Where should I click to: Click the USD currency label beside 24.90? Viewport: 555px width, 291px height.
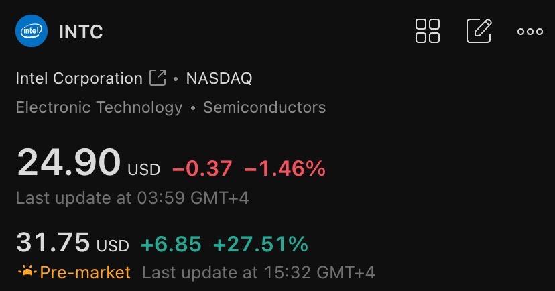coord(143,170)
